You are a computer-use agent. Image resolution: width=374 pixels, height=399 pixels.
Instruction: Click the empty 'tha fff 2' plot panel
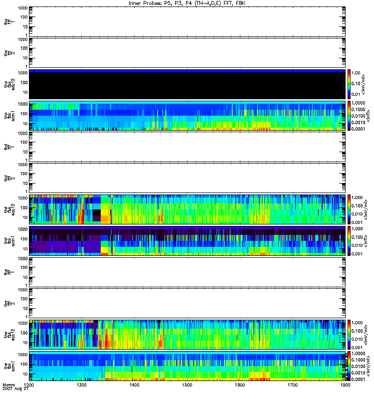pos(187,53)
